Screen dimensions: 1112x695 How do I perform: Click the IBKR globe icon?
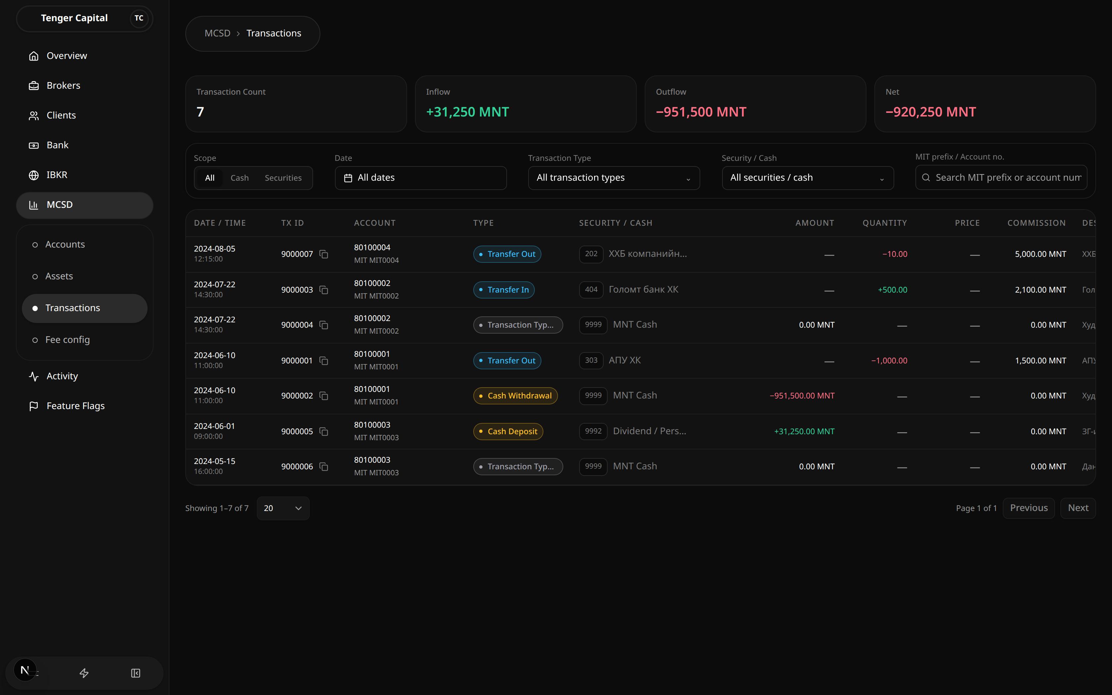(x=33, y=175)
